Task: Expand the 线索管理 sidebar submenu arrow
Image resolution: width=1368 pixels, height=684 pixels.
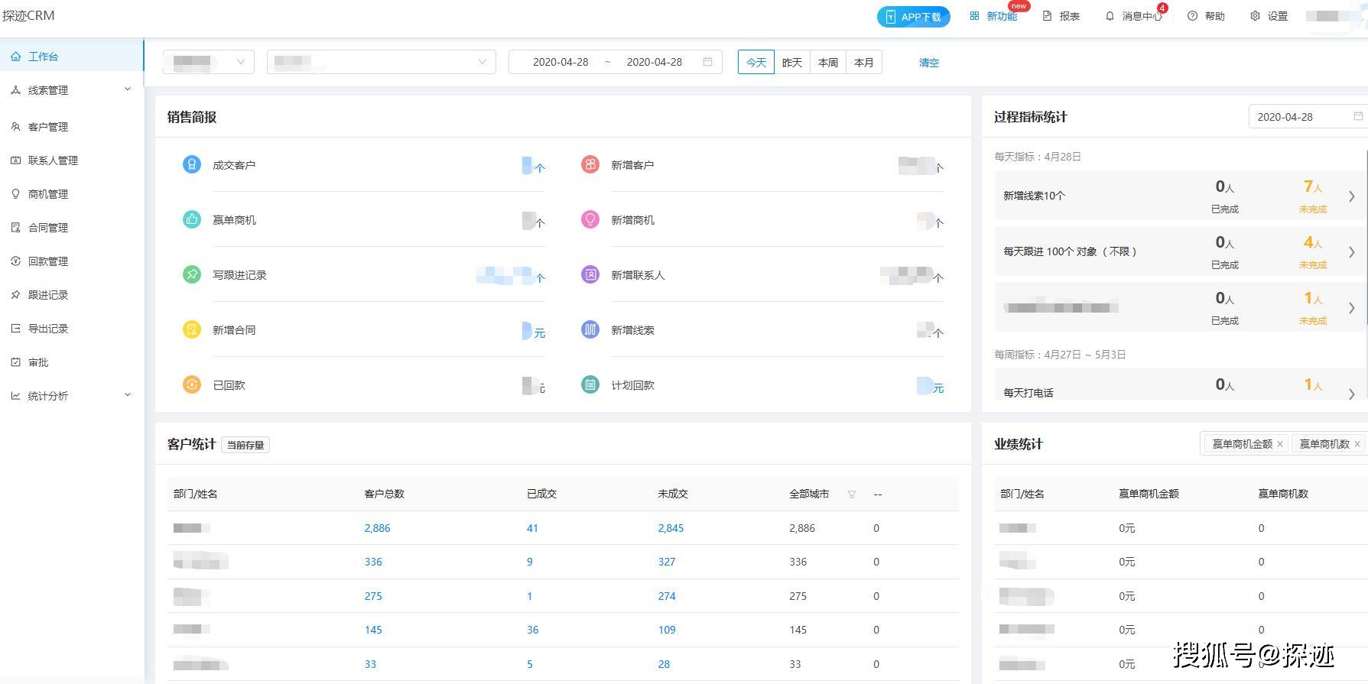Action: coord(128,89)
